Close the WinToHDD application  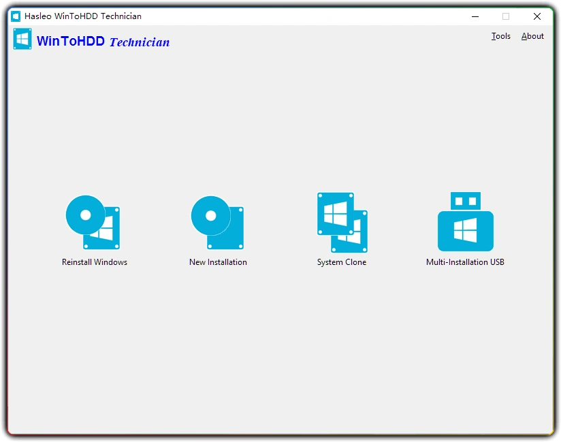(x=536, y=16)
